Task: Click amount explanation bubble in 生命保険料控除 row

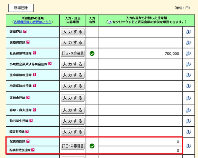Action: [x=188, y=75]
